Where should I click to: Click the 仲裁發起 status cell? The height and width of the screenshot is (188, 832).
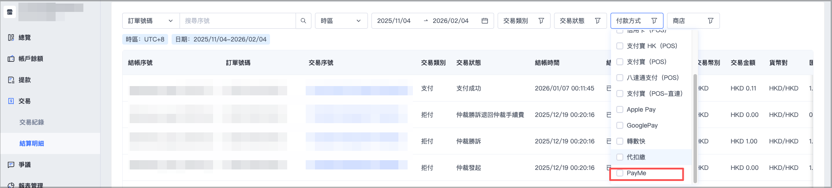pos(468,168)
